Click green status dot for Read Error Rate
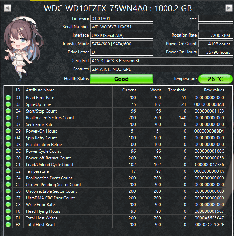This screenshot has height=236, width=234. coord(8,97)
